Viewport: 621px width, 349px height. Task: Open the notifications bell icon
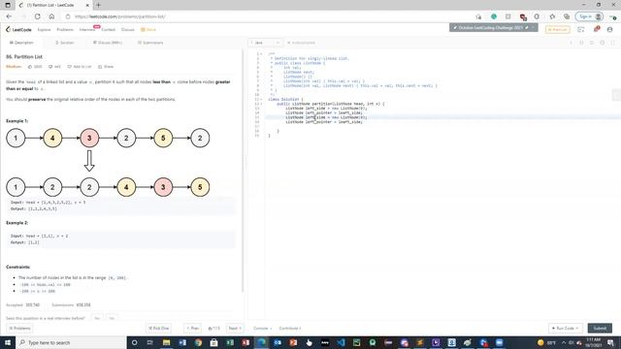pyautogui.click(x=596, y=30)
